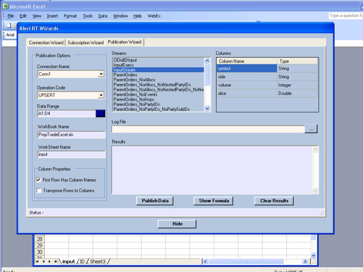The width and height of the screenshot is (363, 272).
Task: Click the Type column header
Action: pyautogui.click(x=297, y=61)
